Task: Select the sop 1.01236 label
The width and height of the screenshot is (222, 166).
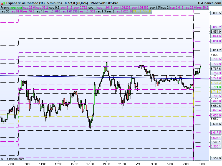Action: 122,8
